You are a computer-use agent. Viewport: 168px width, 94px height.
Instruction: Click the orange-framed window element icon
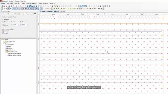point(80,9)
